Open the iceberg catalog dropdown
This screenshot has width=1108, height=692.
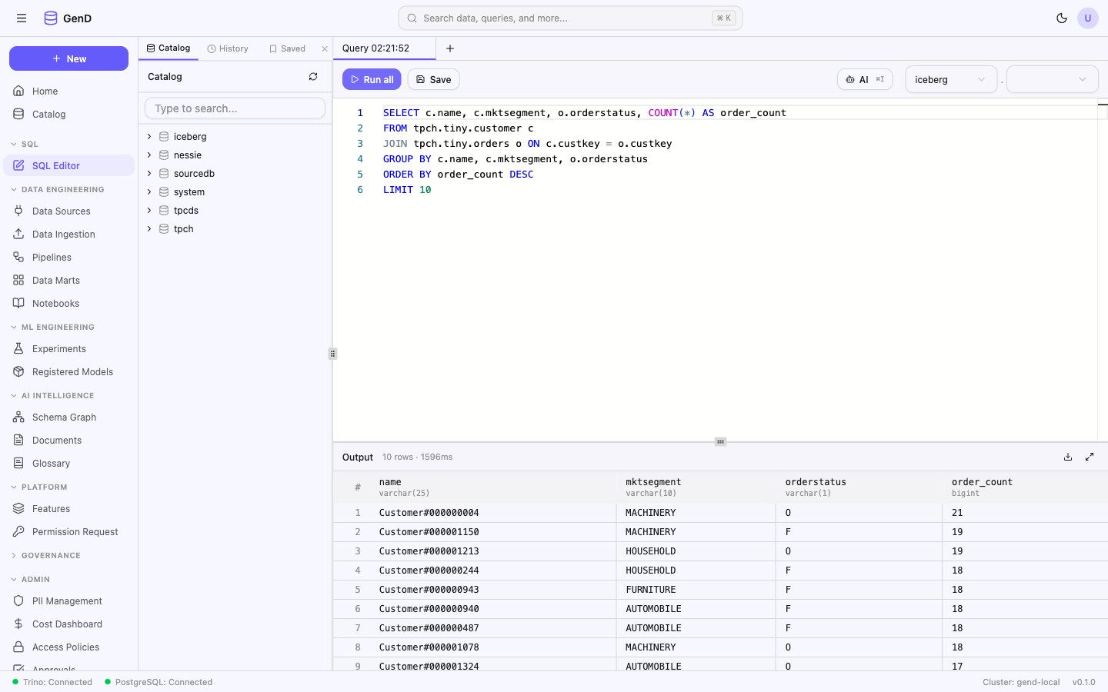(950, 79)
